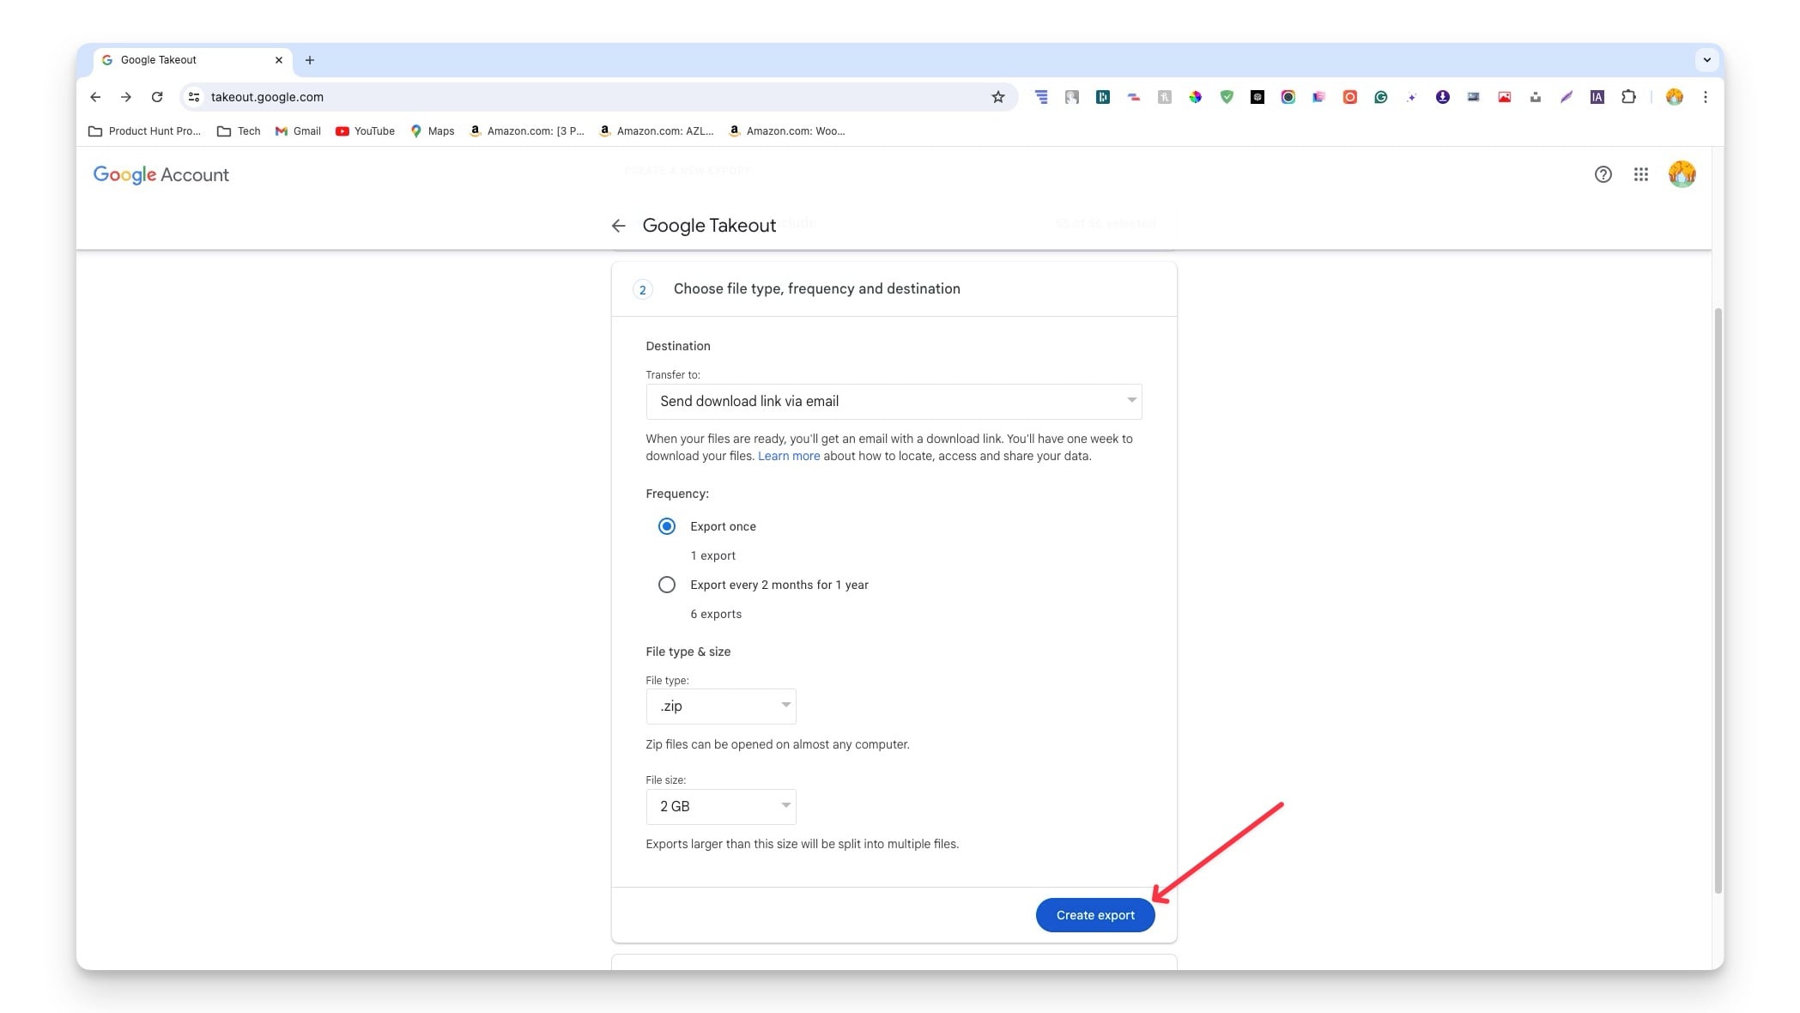Open the File size 2 GB dropdown
This screenshot has width=1800, height=1013.
click(721, 806)
